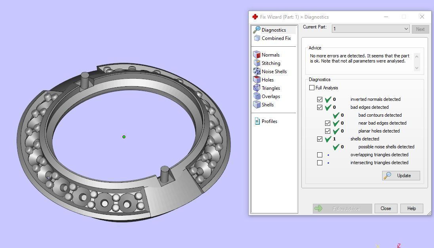The height and width of the screenshot is (248, 434).
Task: Select Noise Shells in the sidebar
Action: tap(274, 71)
